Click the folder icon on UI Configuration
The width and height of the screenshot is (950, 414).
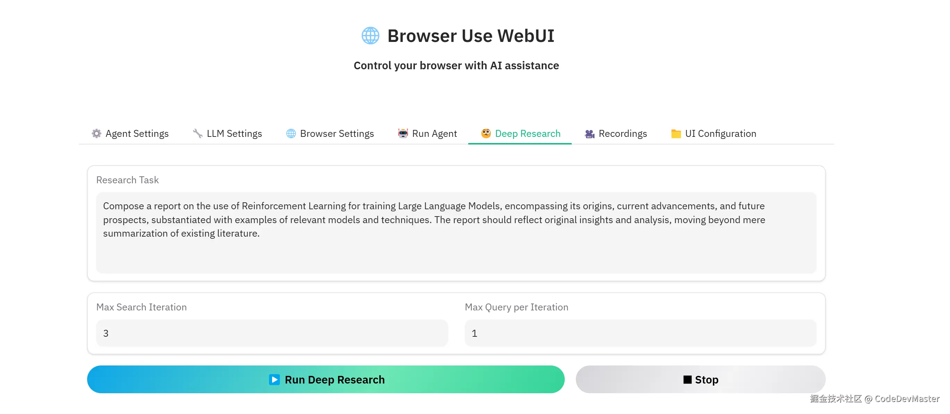pos(676,134)
